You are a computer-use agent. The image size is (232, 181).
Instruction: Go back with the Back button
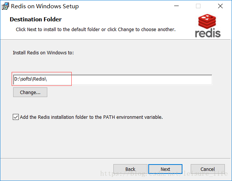pyautogui.click(x=130, y=169)
